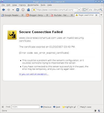Toggle the Match case checkbox
104x113 pixels.
coord(78,107)
